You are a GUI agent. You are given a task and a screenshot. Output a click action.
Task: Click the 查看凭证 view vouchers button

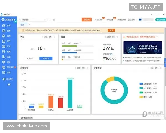tap(30, 58)
